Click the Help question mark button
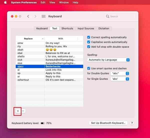150x138 pixels. tap(132, 123)
